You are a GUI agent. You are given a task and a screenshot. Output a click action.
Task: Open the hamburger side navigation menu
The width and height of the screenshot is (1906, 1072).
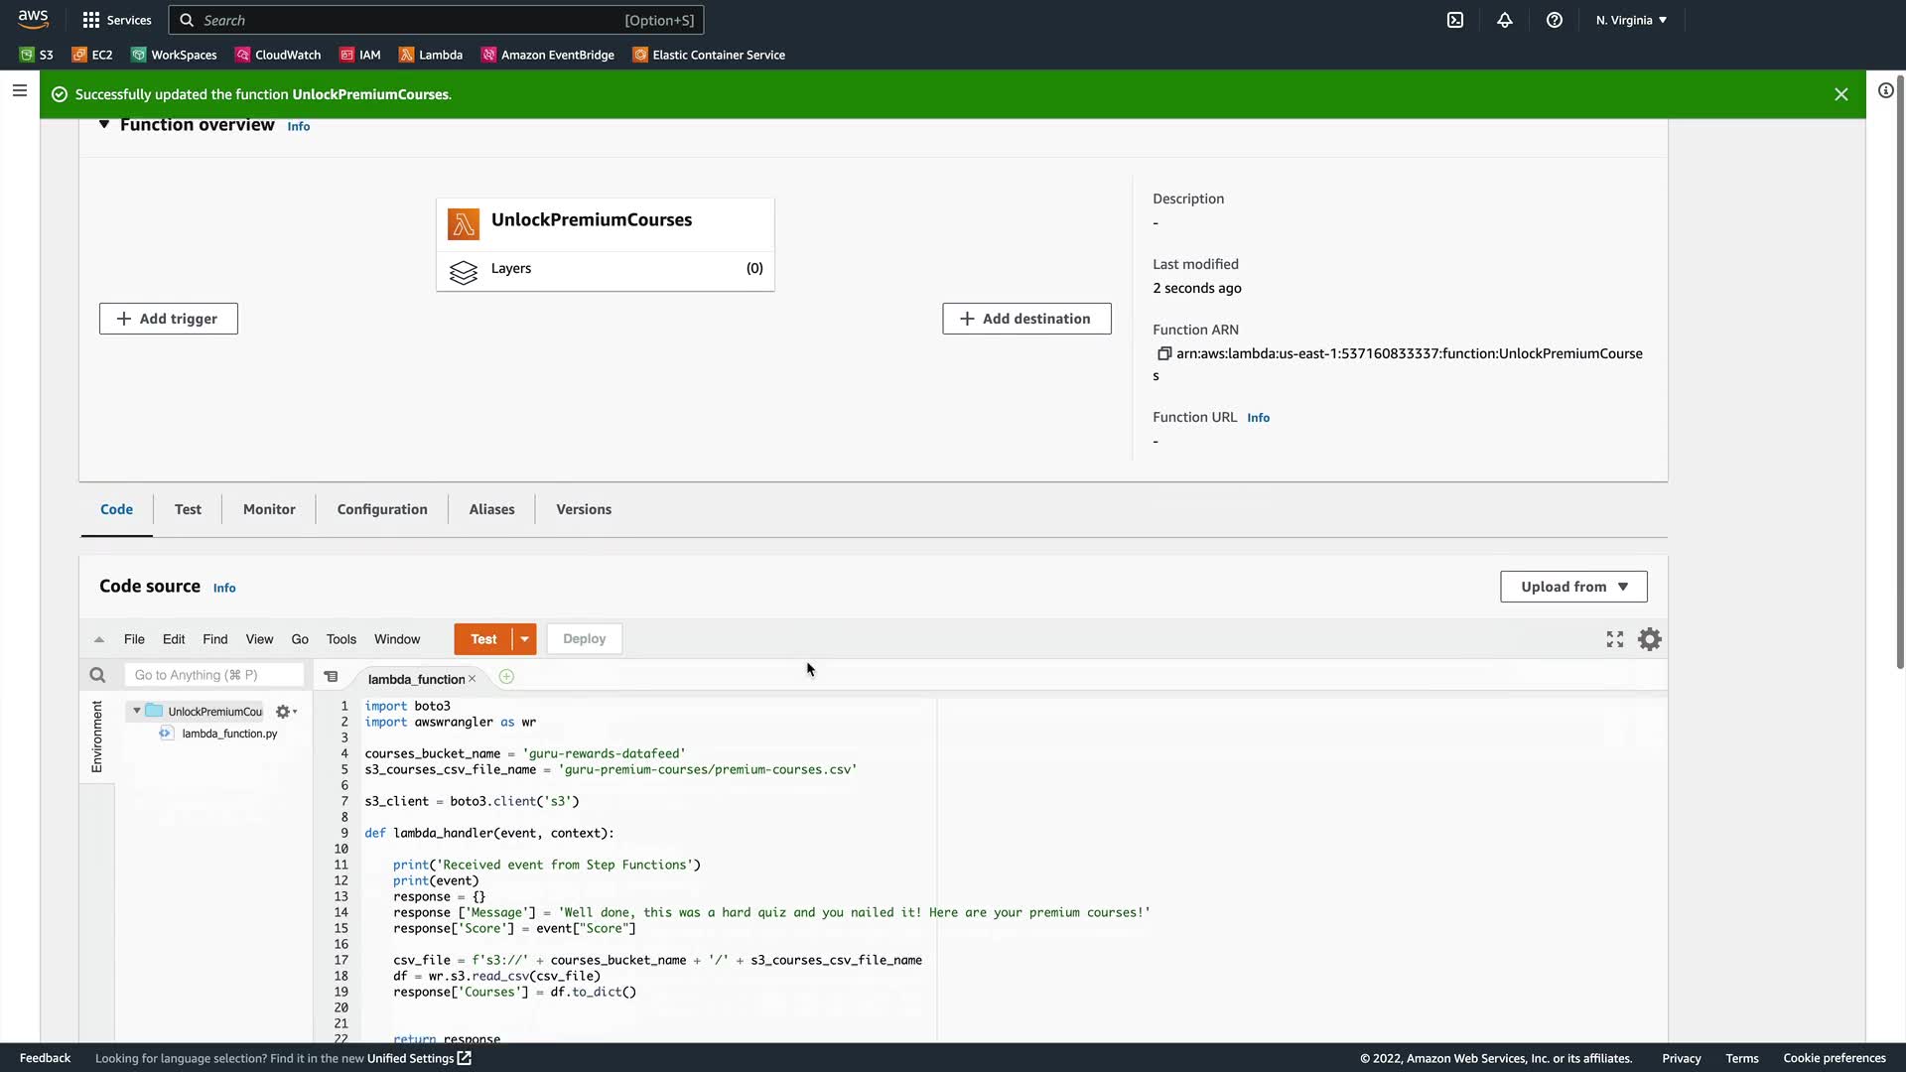[19, 90]
